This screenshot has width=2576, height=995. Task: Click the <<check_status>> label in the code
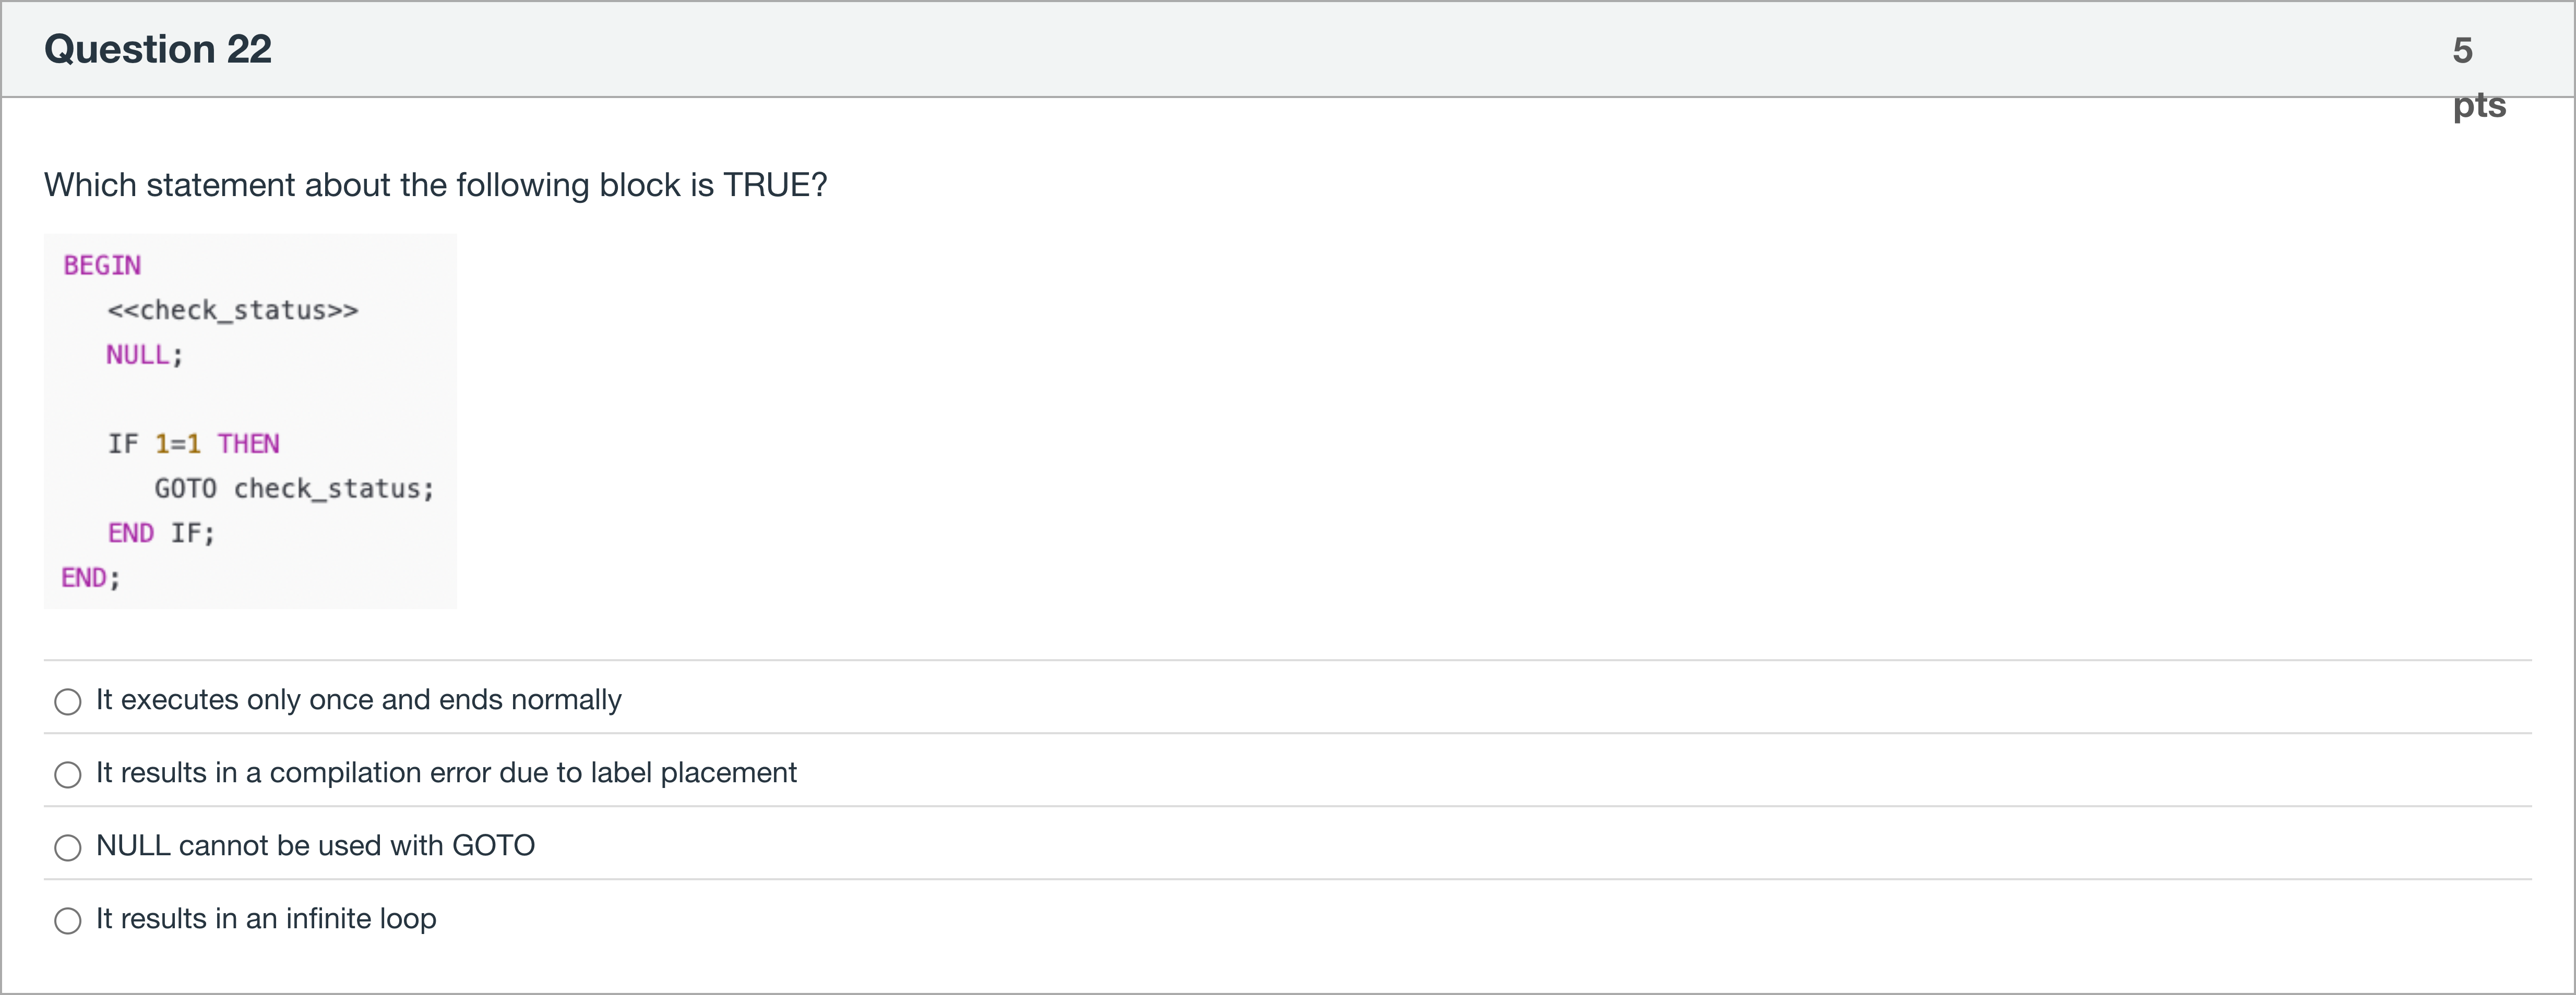(232, 310)
